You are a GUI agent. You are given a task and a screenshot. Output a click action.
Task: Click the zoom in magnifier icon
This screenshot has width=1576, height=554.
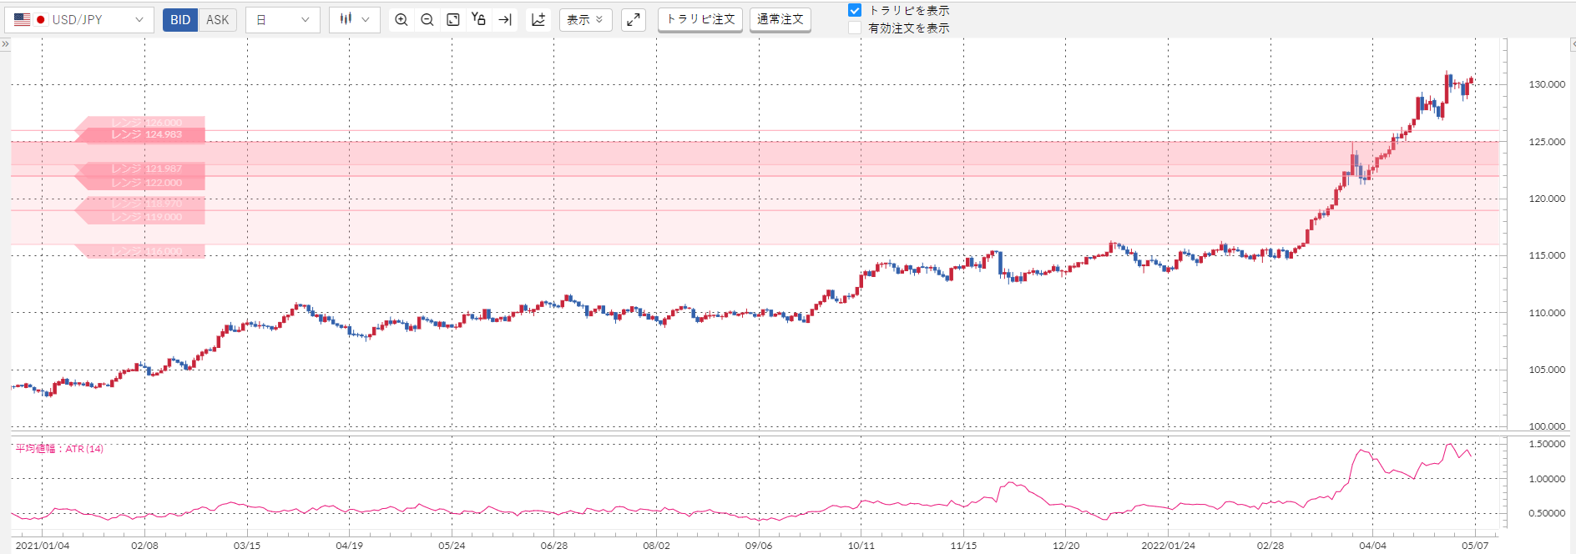(402, 19)
